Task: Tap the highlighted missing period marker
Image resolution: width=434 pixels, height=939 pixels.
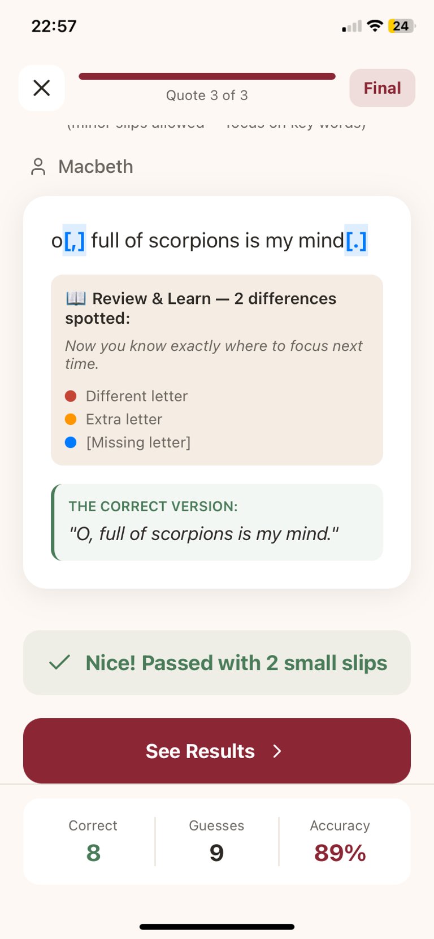Action: click(x=356, y=241)
